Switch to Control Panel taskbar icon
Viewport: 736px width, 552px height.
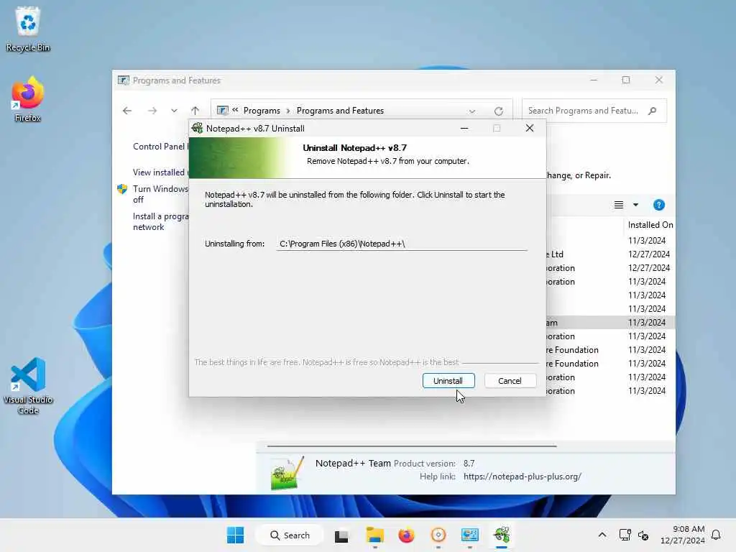coord(469,535)
